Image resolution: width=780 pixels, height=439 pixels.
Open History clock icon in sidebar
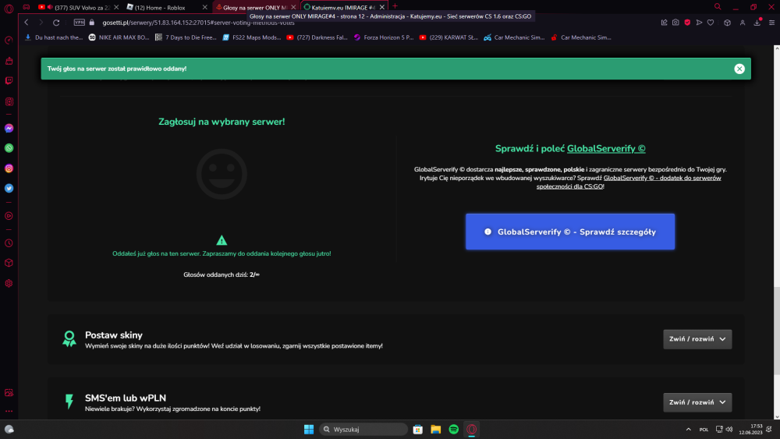[9, 243]
